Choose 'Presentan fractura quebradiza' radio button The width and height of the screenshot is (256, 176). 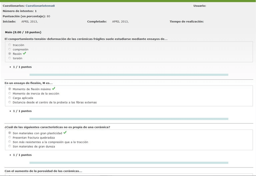pyautogui.click(x=10, y=138)
